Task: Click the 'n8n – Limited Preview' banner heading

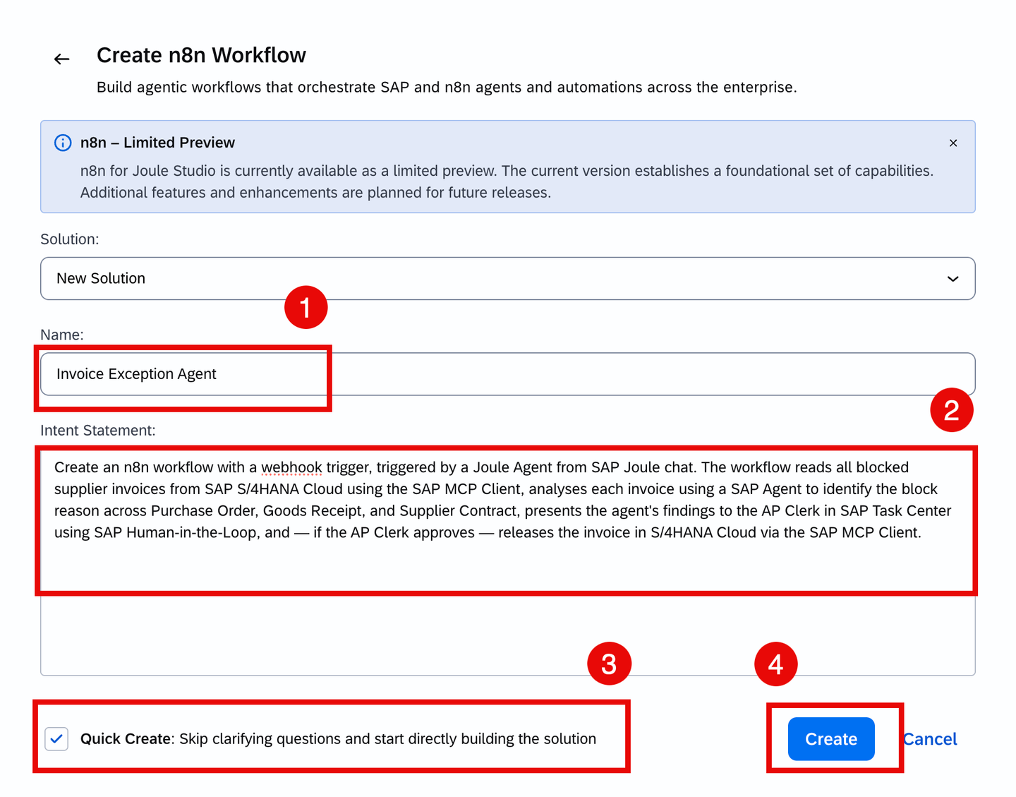Action: 157,143
